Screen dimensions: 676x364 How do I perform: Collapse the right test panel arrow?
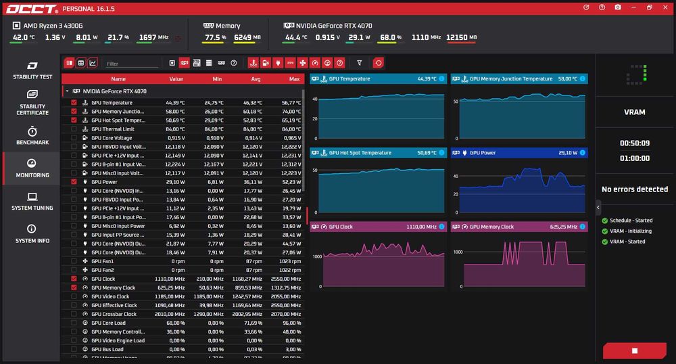[x=598, y=208]
